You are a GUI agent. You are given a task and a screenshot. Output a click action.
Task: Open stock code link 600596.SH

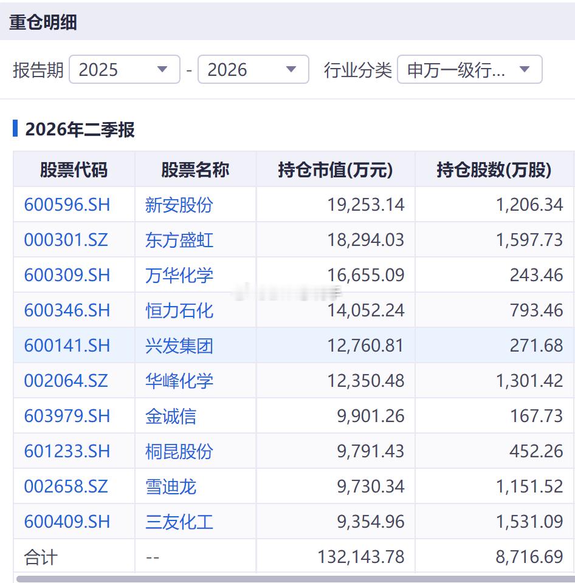click(x=67, y=205)
